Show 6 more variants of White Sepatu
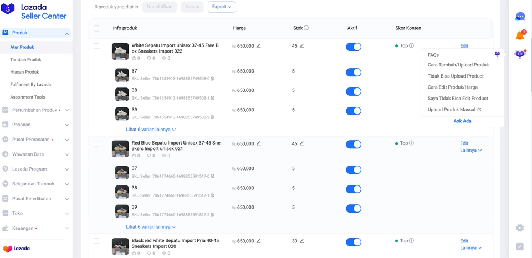532x258 pixels. tap(151, 129)
